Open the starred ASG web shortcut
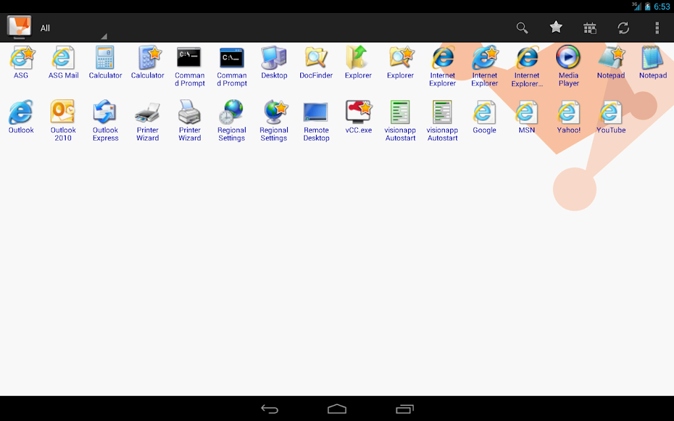The width and height of the screenshot is (674, 421). coord(21,62)
